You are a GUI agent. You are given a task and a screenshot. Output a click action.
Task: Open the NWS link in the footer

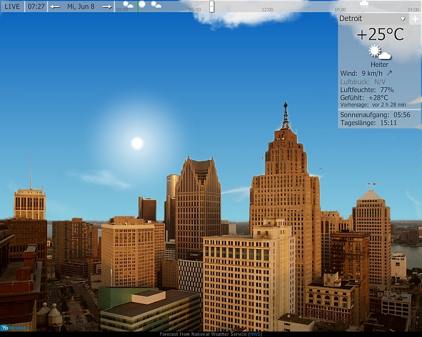(x=255, y=334)
